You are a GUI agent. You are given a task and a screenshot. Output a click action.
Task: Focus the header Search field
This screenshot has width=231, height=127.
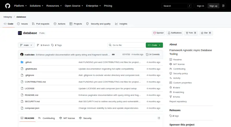pos(177,6)
